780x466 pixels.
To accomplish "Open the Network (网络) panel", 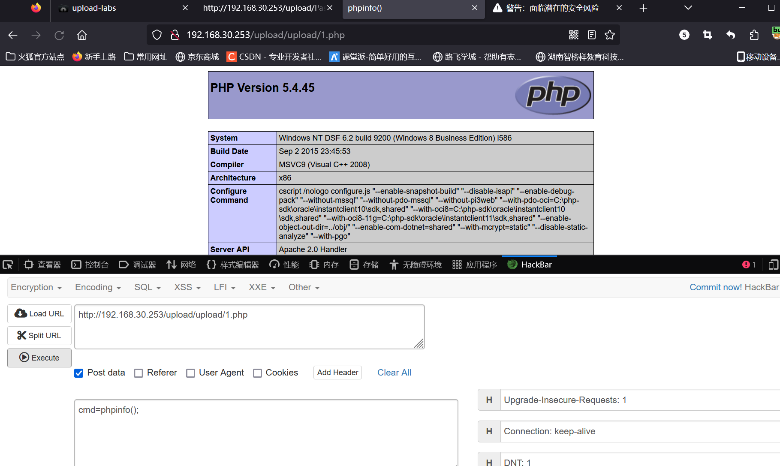I will (x=181, y=265).
